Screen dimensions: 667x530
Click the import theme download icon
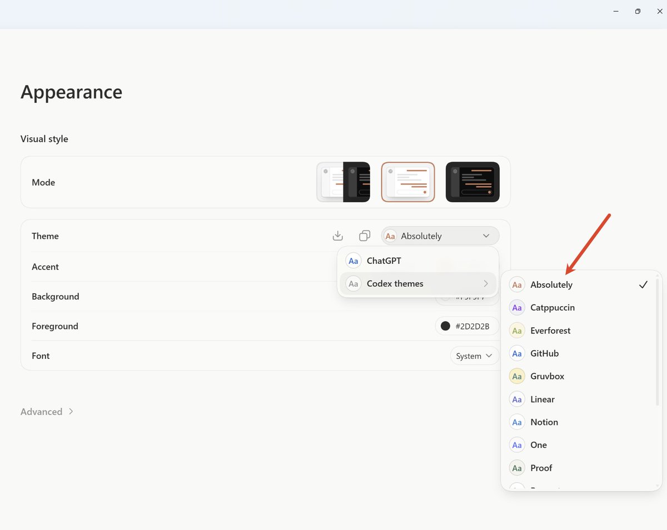(337, 236)
